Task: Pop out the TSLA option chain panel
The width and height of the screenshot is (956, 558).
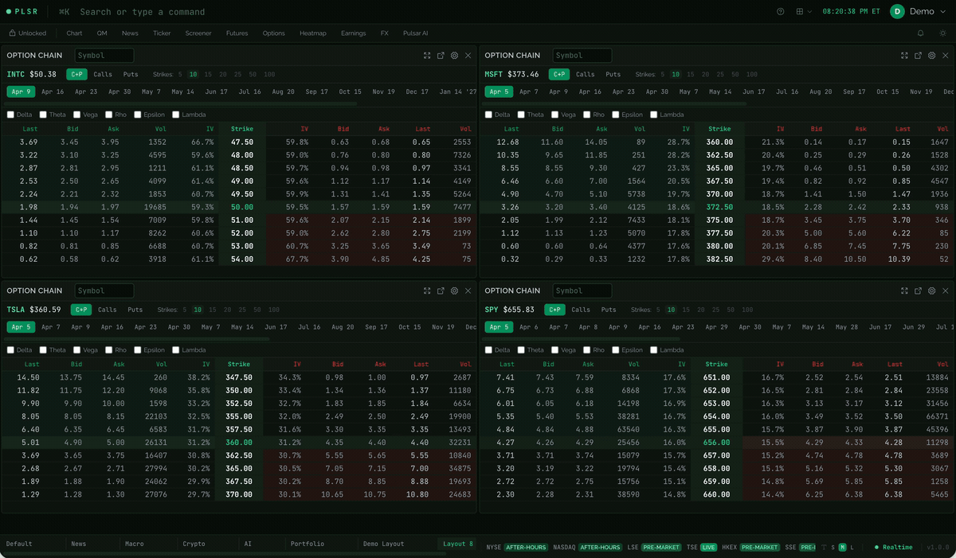Action: [441, 291]
